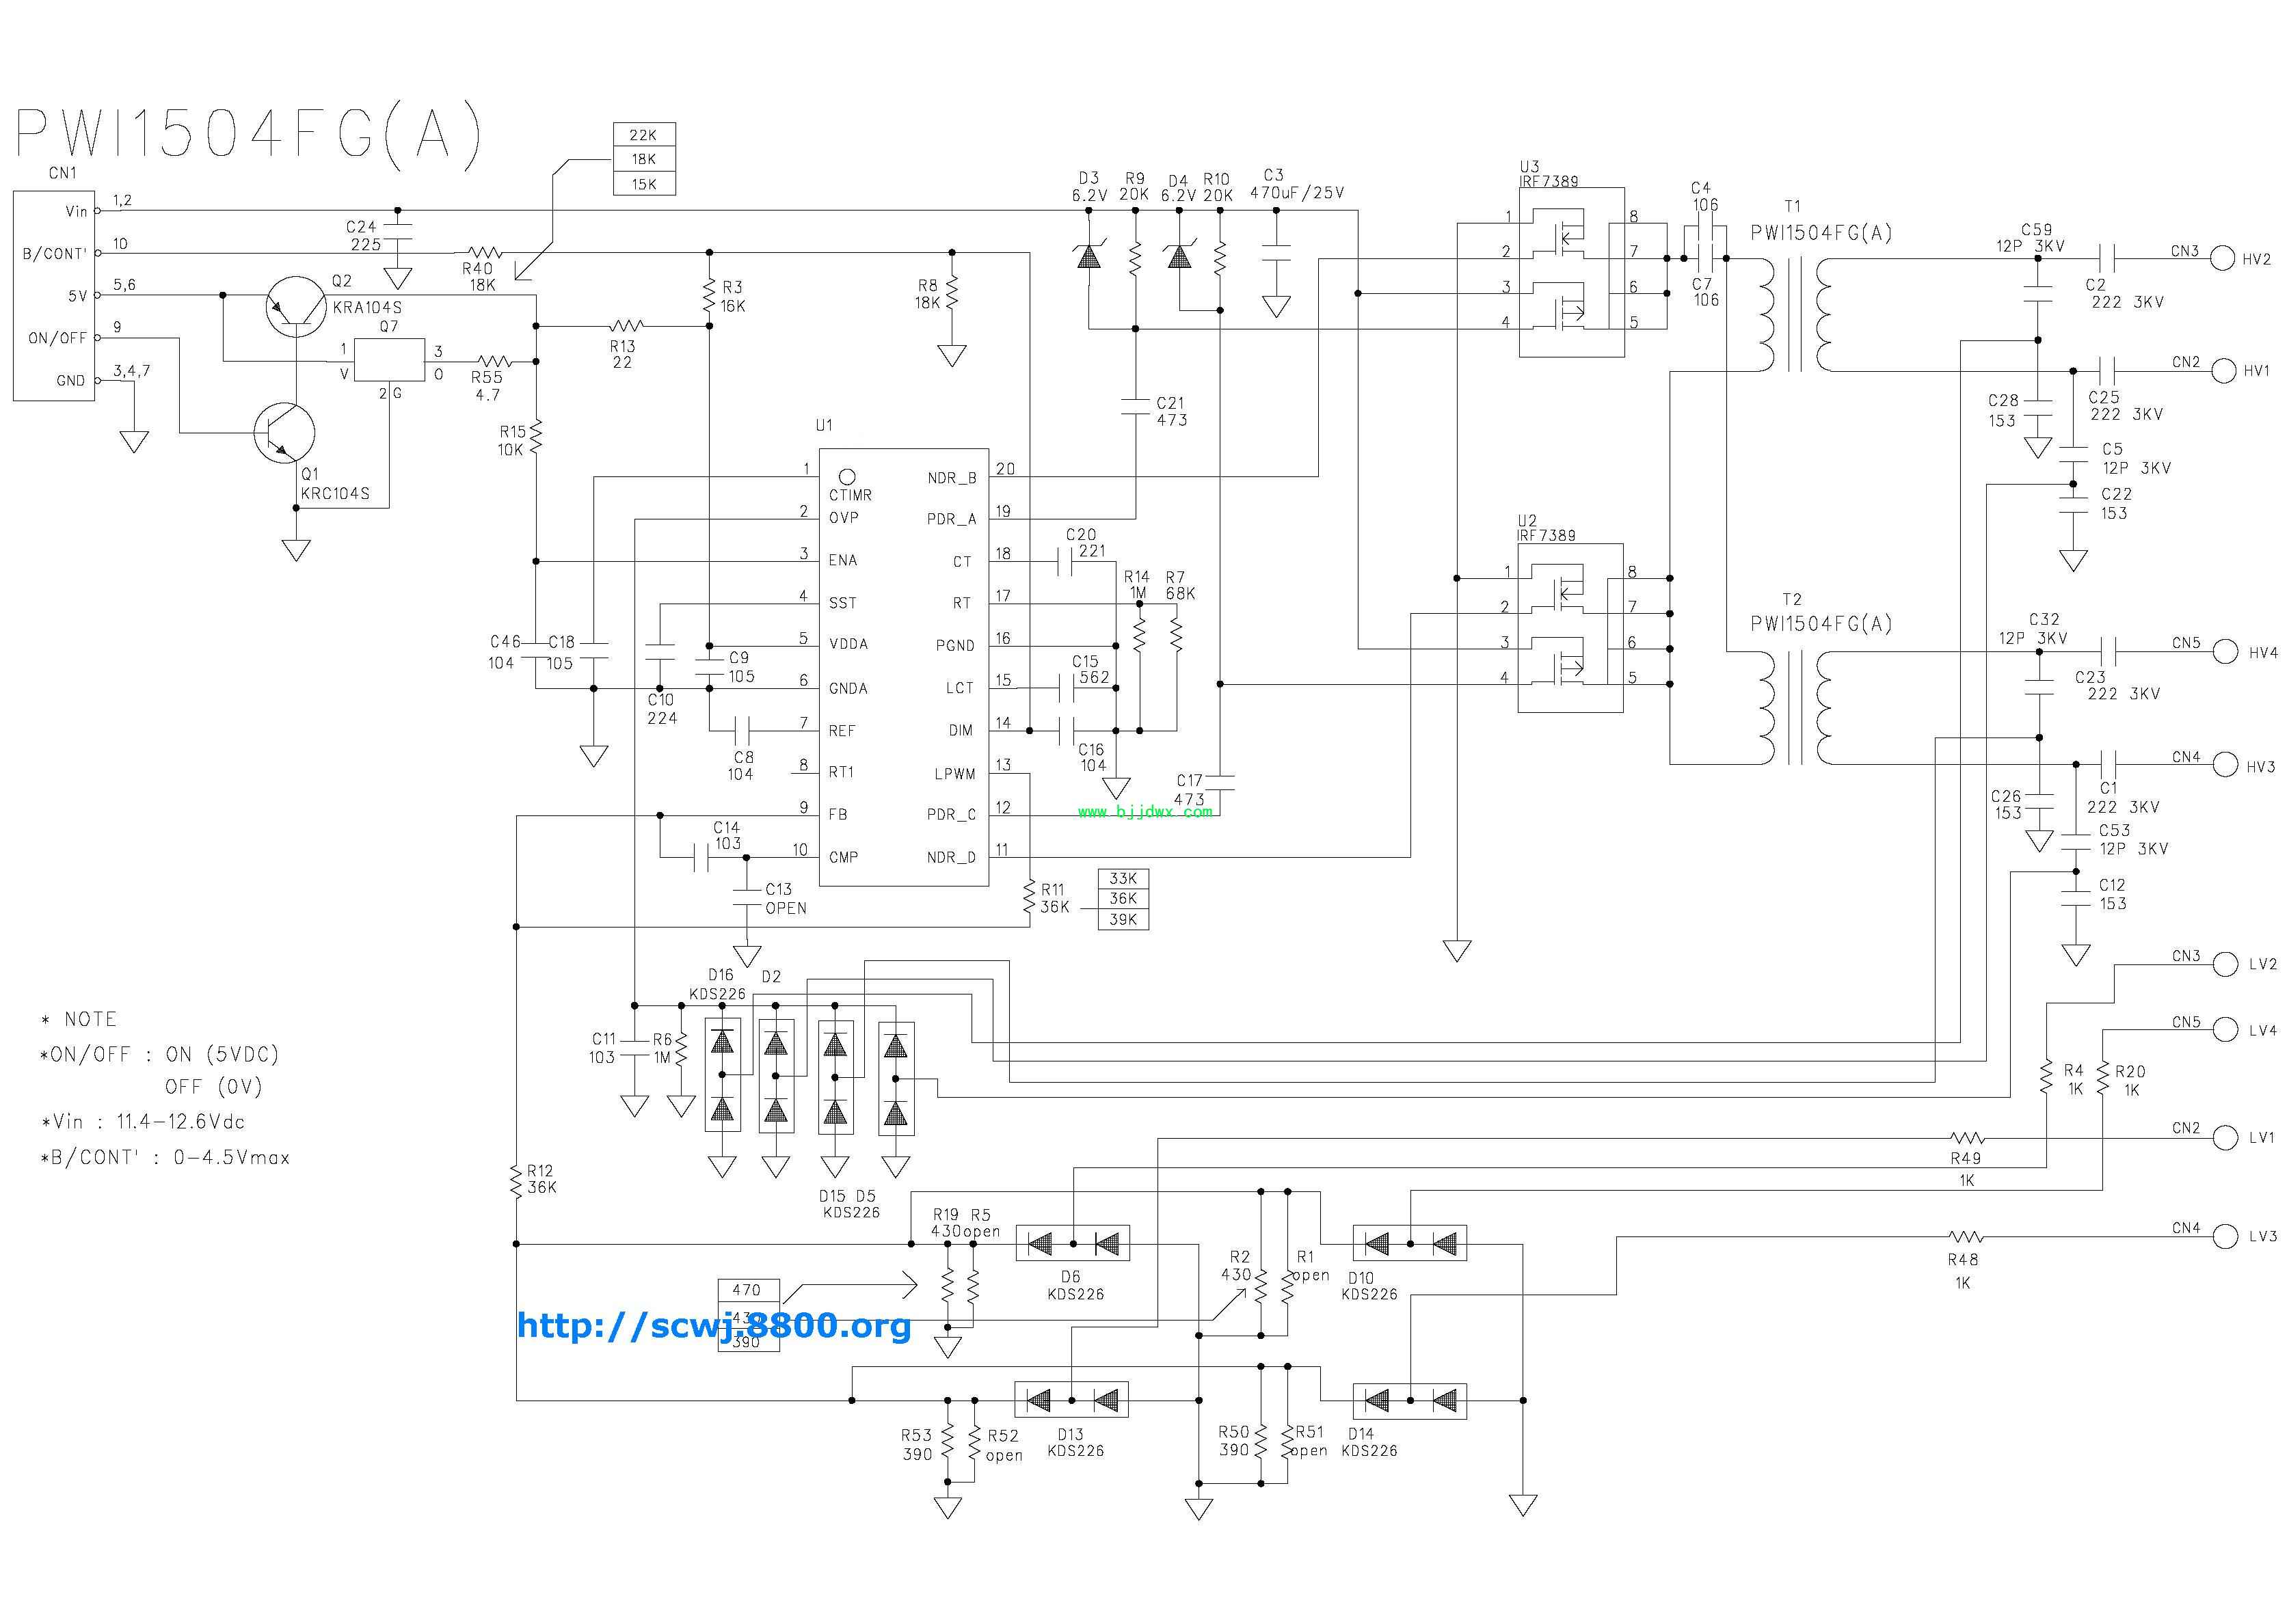Click the U1 'CTIMR' pin label
Image resolution: width=2289 pixels, height=1624 pixels.
tap(850, 495)
